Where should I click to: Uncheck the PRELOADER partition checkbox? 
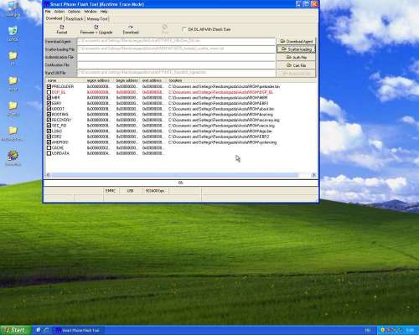click(x=49, y=86)
